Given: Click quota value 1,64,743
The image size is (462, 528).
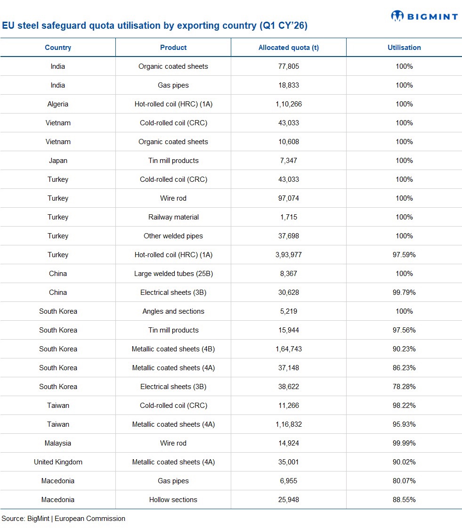Looking at the screenshot, I should click(x=289, y=349).
